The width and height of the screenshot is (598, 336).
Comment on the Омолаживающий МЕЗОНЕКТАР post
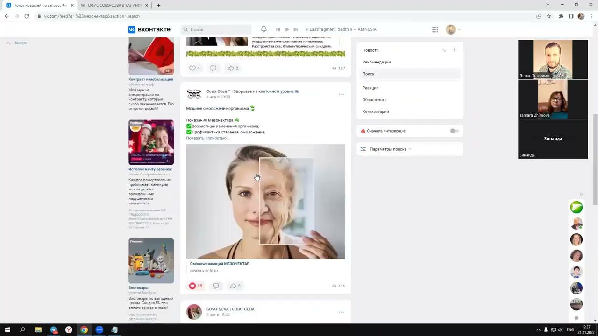point(216,286)
